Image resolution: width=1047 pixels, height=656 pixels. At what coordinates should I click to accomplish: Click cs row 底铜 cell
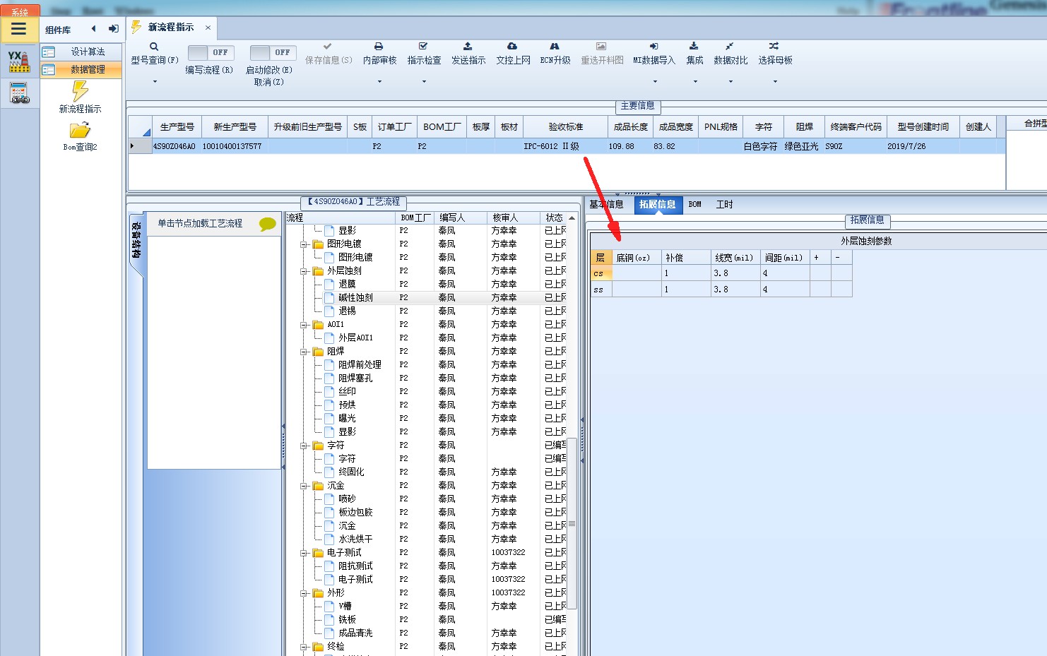tap(637, 273)
